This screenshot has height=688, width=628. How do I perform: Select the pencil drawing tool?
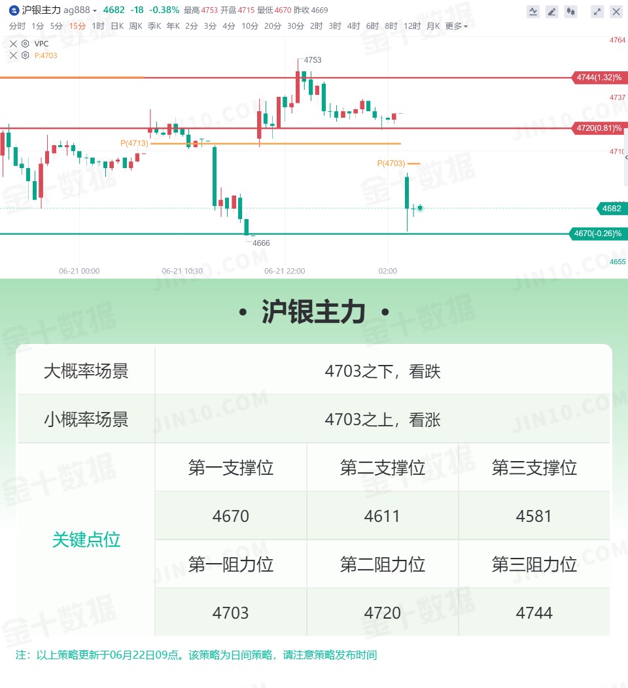(552, 12)
